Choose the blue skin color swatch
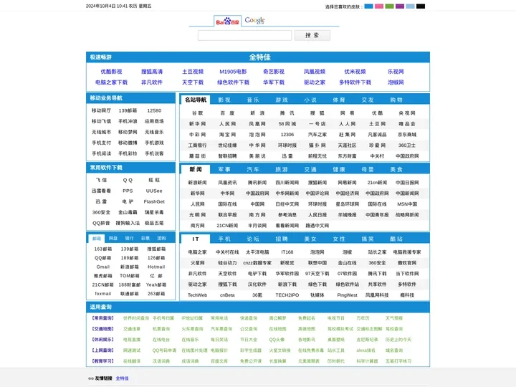This screenshot has width=516, height=387. point(368,6)
